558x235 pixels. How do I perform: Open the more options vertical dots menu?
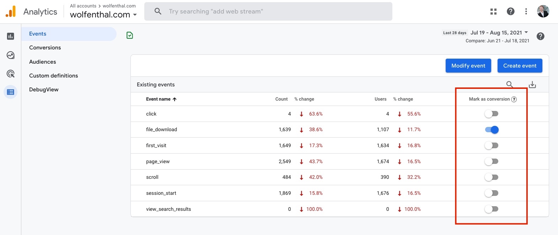pos(526,11)
